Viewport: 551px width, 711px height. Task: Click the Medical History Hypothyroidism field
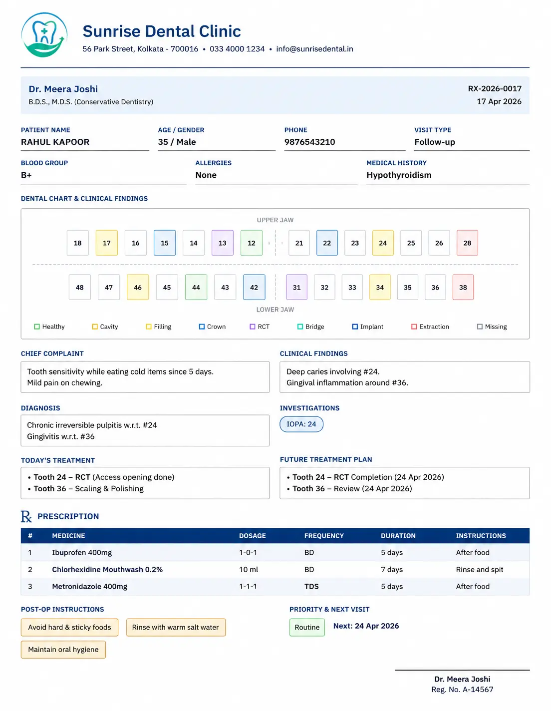pos(448,175)
